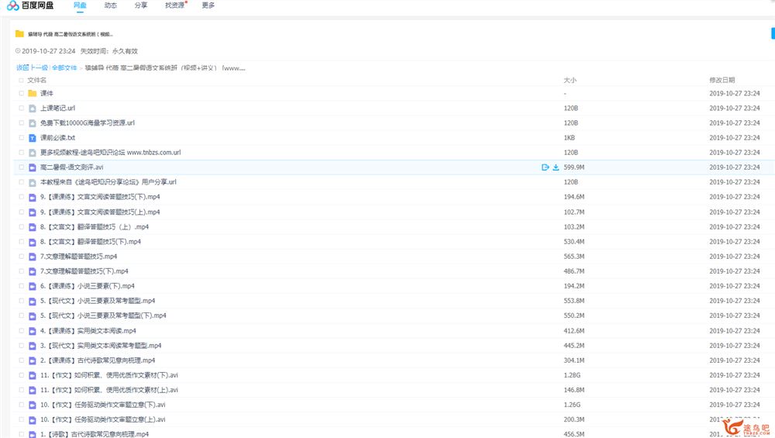Open 课前必读.txt by its file name
Screen dimensions: 775x438
57,137
